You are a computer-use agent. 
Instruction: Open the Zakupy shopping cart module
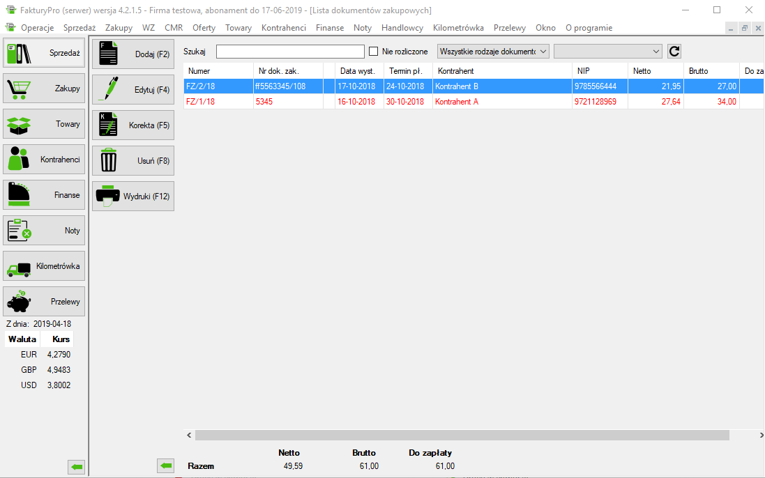click(44, 88)
